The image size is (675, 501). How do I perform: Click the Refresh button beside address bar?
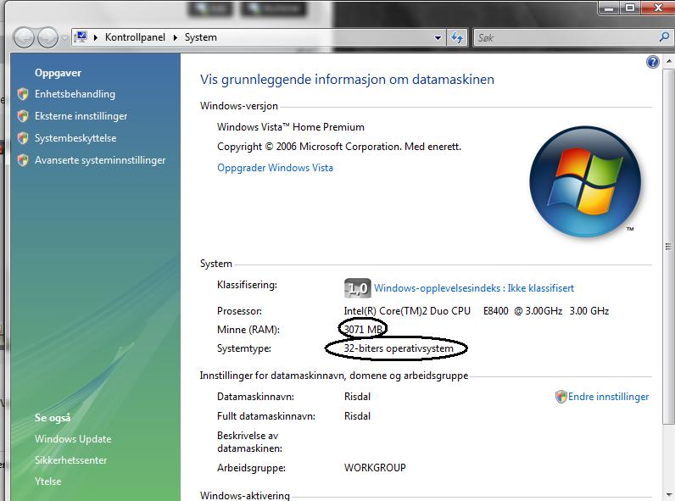457,38
